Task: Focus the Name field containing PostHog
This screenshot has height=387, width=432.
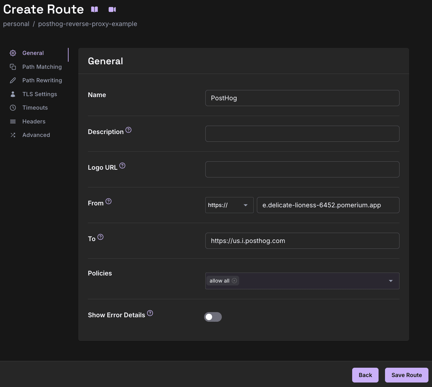Action: 302,98
